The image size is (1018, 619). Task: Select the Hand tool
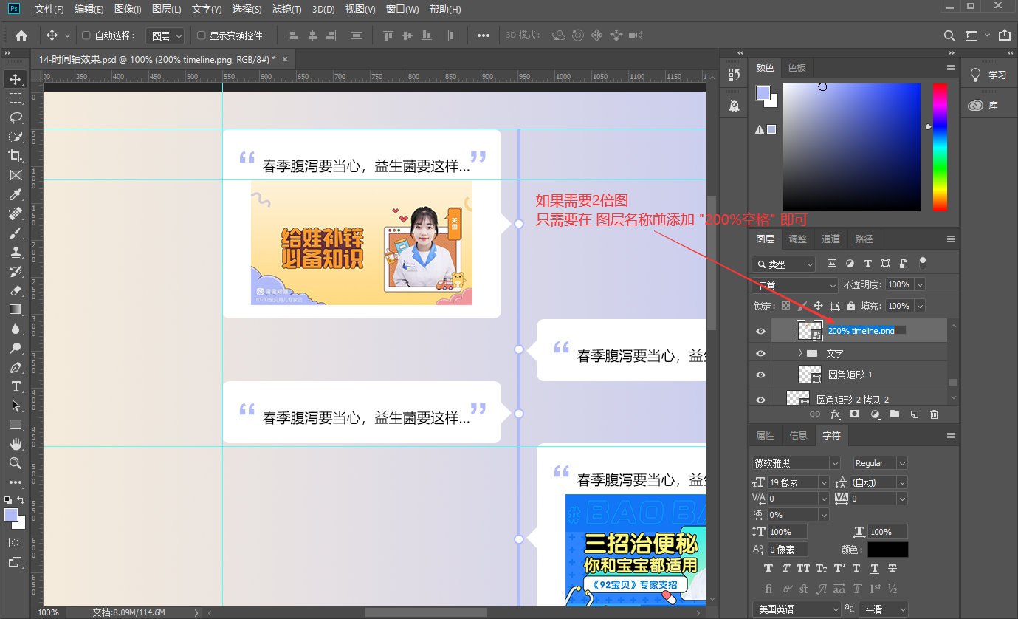coord(15,444)
